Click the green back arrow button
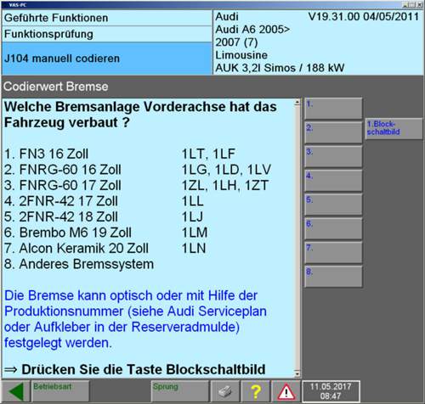425x404 pixels. tap(15, 391)
